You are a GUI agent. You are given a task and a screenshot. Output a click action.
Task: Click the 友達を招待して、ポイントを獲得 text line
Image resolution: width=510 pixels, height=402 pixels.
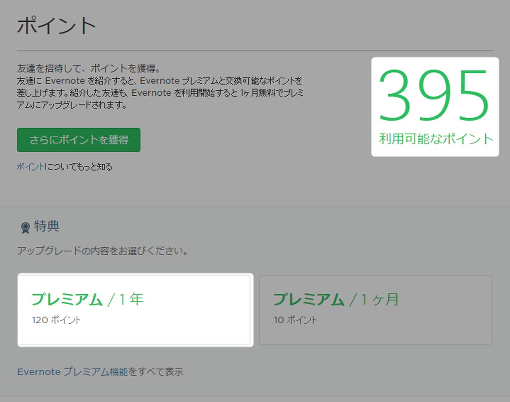point(88,68)
